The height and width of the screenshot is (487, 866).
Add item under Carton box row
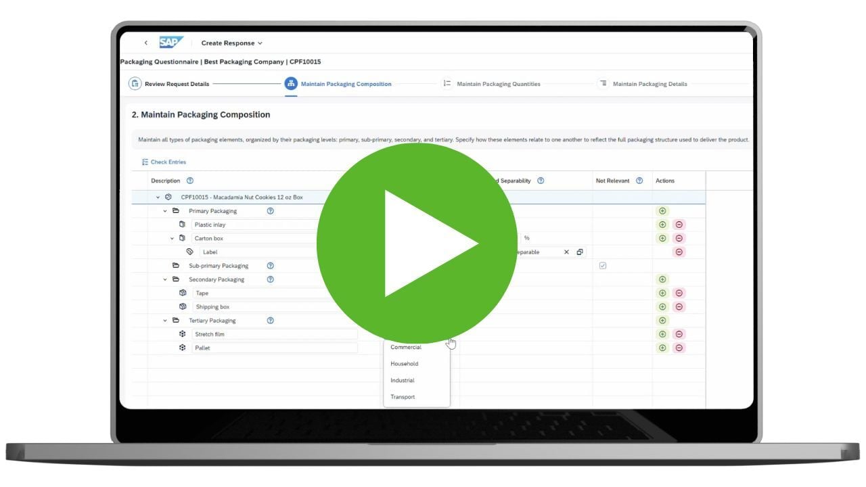coord(662,238)
